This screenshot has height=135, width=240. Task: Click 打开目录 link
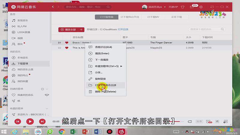123,29
